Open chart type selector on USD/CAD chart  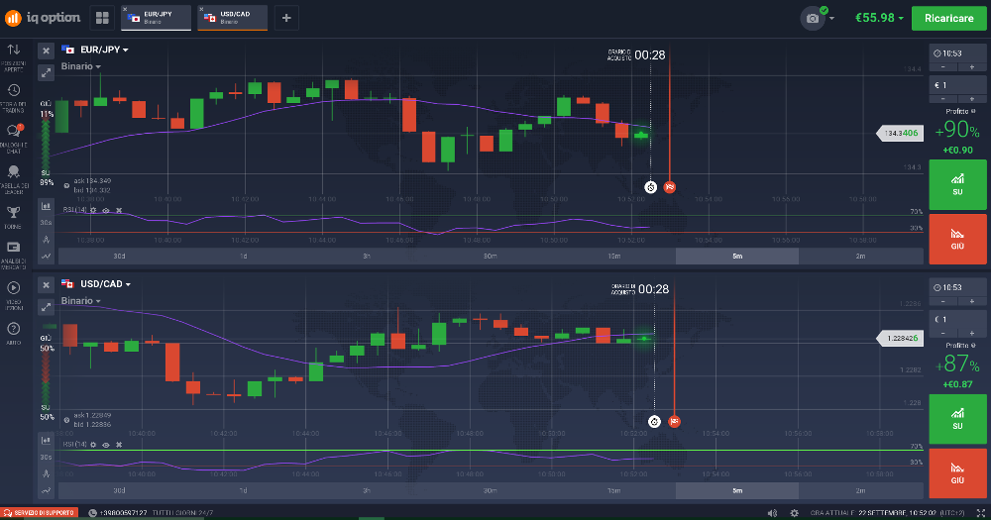tap(47, 441)
